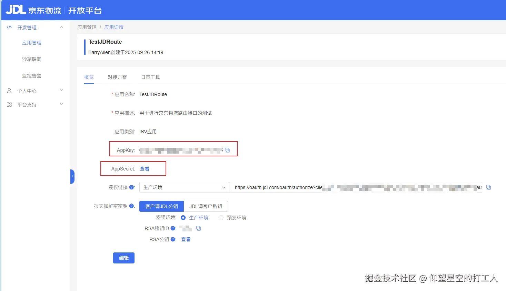Select 生产环境 key environment radio

click(x=183, y=218)
